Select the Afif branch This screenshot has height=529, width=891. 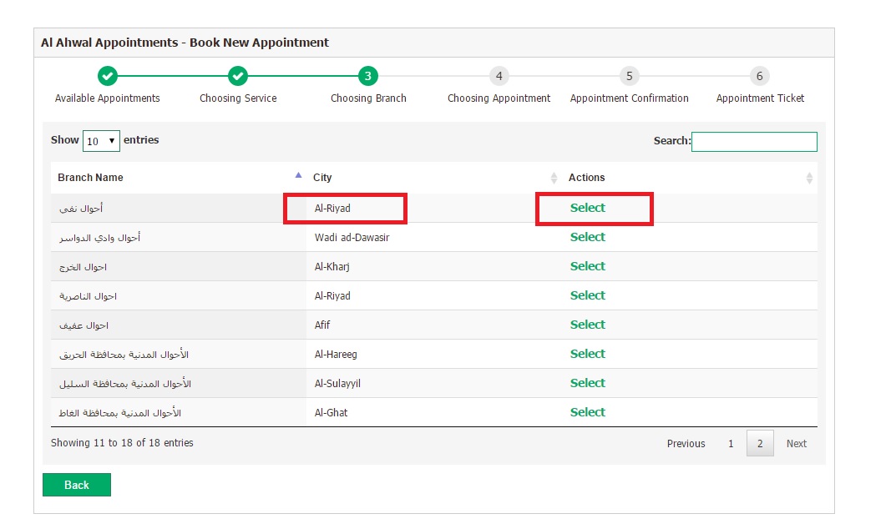pos(587,325)
